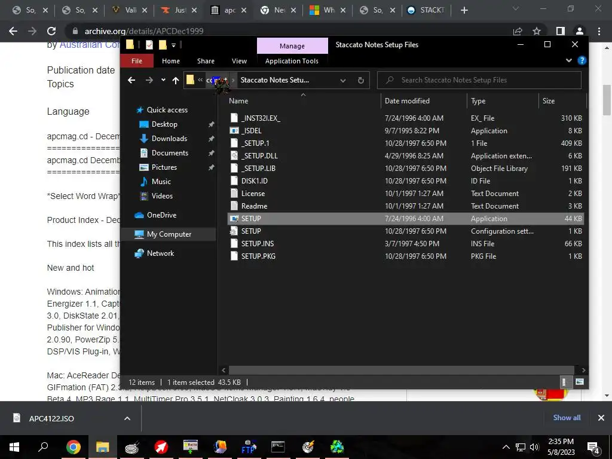
Task: Open the File ribbon tab
Action: coord(137,61)
